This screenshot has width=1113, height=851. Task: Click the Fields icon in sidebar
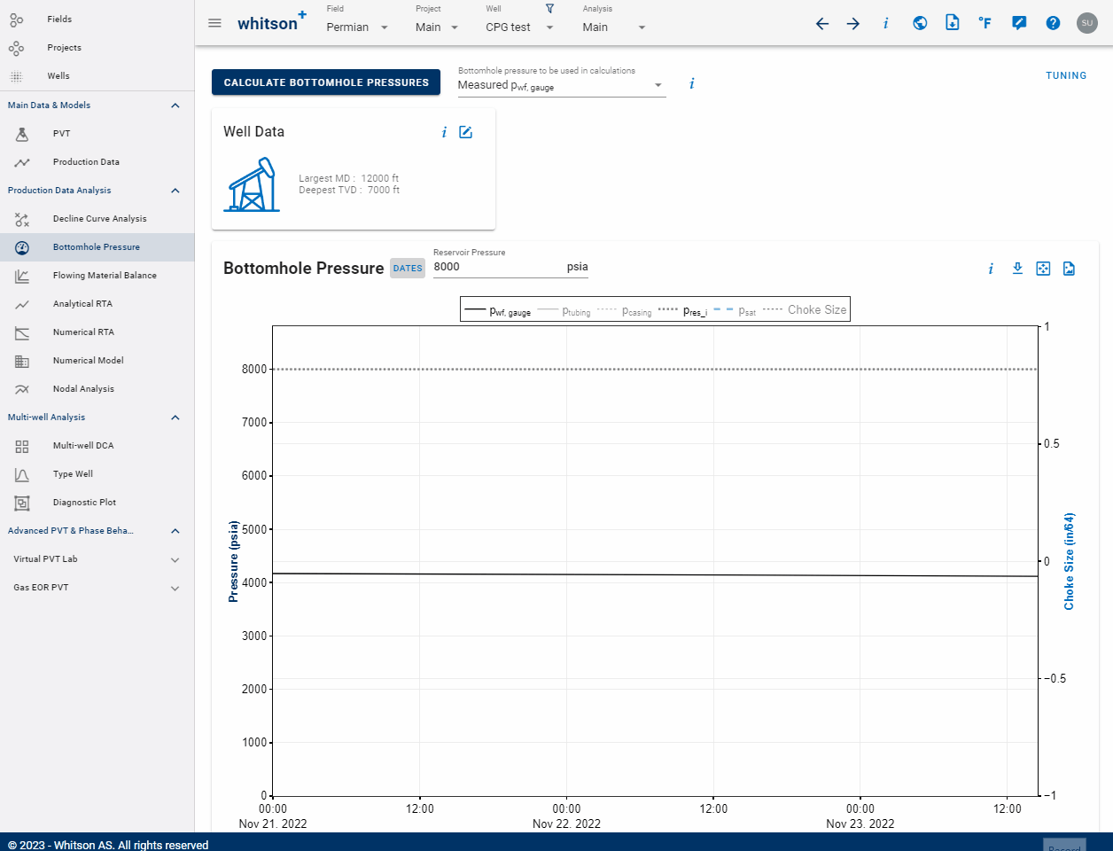click(x=17, y=19)
